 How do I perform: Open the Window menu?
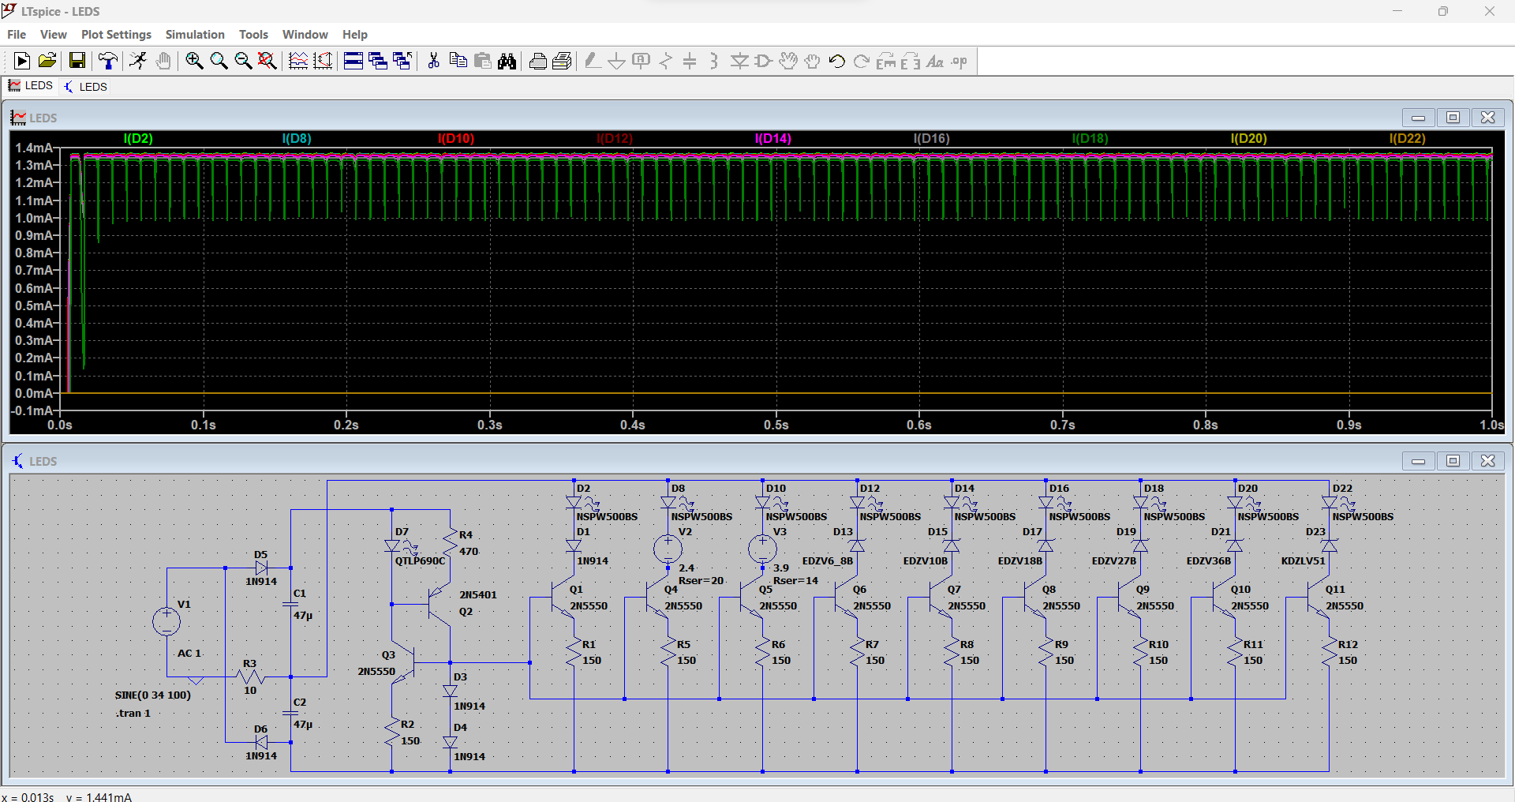coord(305,35)
